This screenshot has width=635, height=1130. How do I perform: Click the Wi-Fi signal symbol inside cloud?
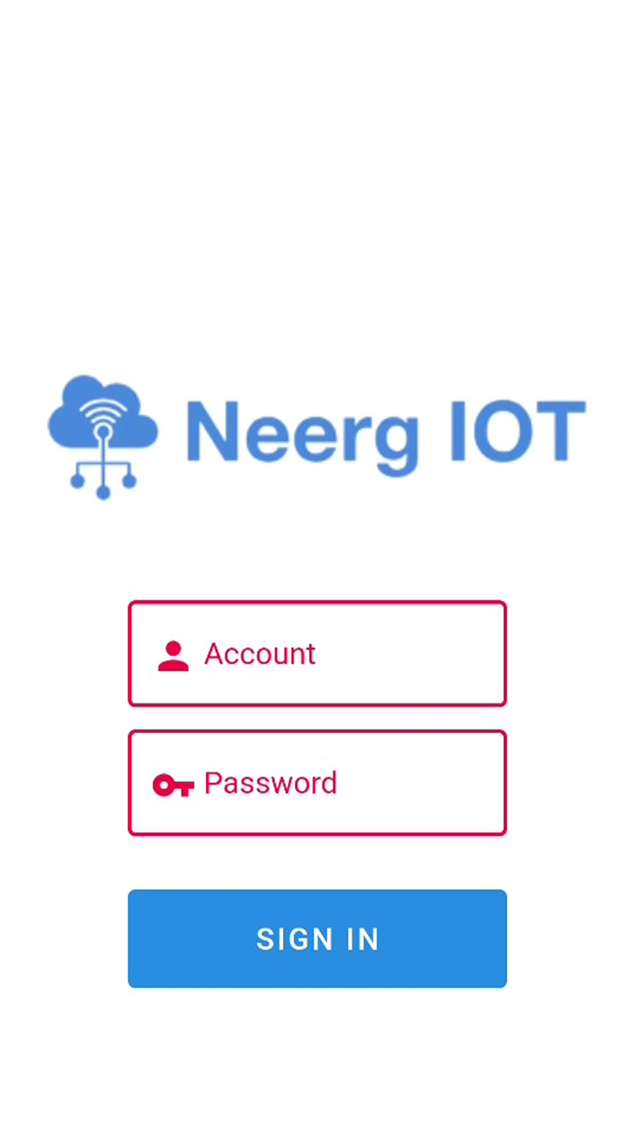point(103,412)
